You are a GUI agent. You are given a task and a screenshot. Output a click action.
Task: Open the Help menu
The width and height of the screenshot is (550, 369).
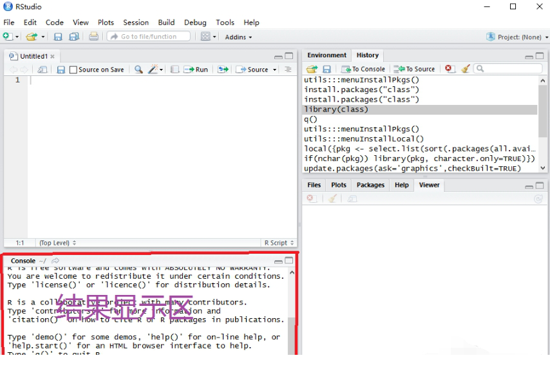[251, 23]
